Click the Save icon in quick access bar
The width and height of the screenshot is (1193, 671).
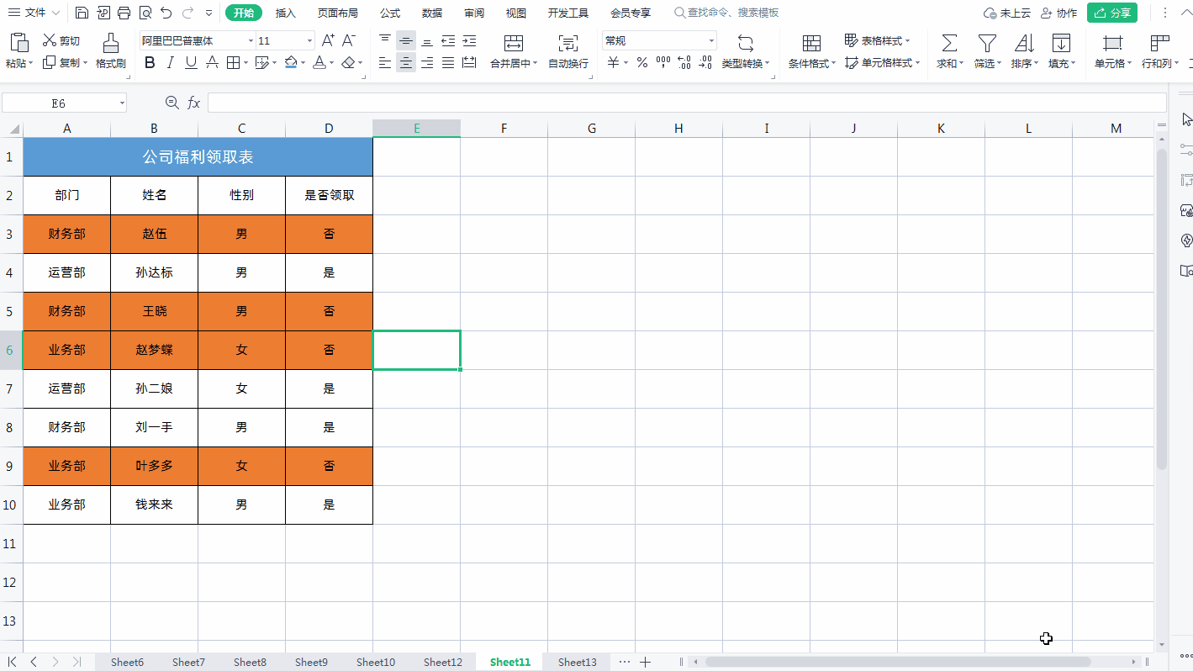(82, 13)
